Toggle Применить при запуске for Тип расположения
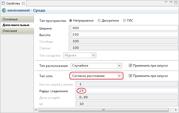Screen dimensions: 179x113 click(130, 66)
